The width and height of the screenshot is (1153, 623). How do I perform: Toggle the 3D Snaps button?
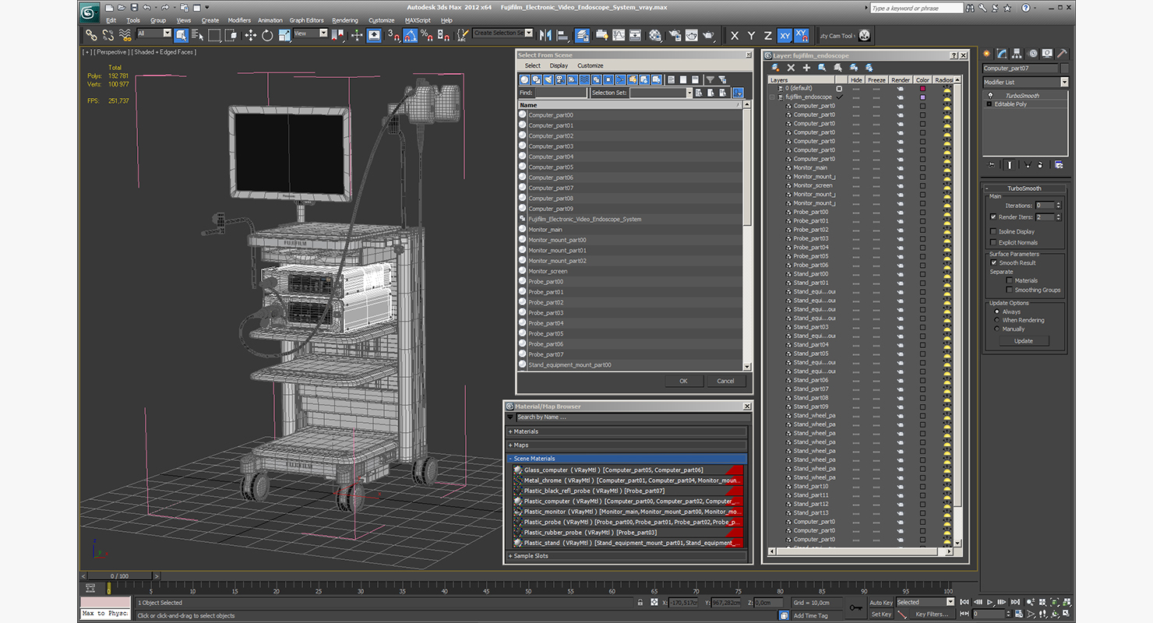(x=393, y=35)
